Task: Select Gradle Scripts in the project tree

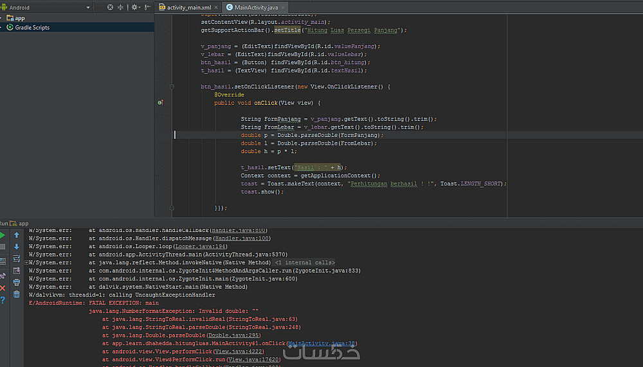Action: pyautogui.click(x=32, y=28)
